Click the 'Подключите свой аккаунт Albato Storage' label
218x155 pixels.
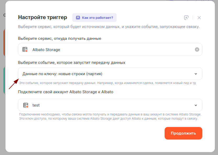click(66, 92)
